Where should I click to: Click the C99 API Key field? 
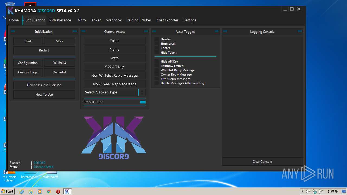click(115, 67)
